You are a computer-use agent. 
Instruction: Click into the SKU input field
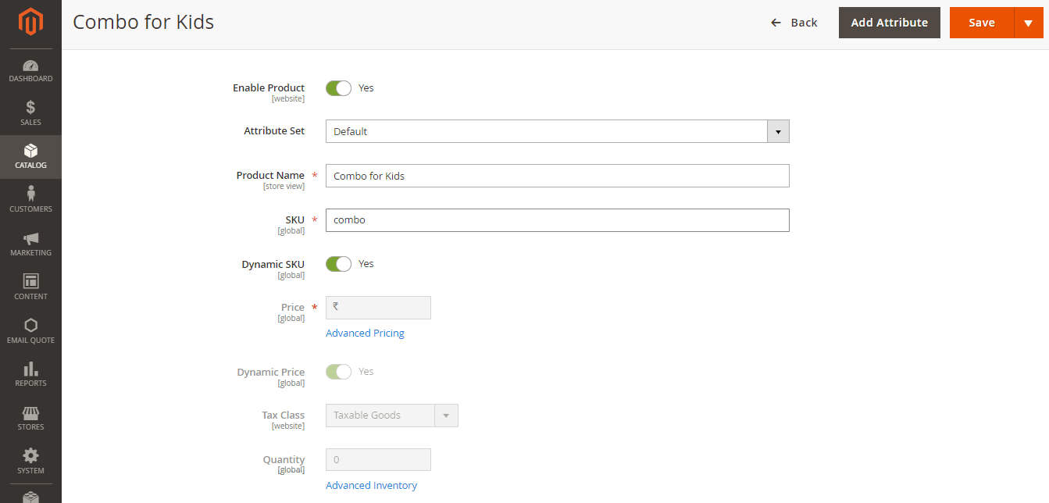558,220
